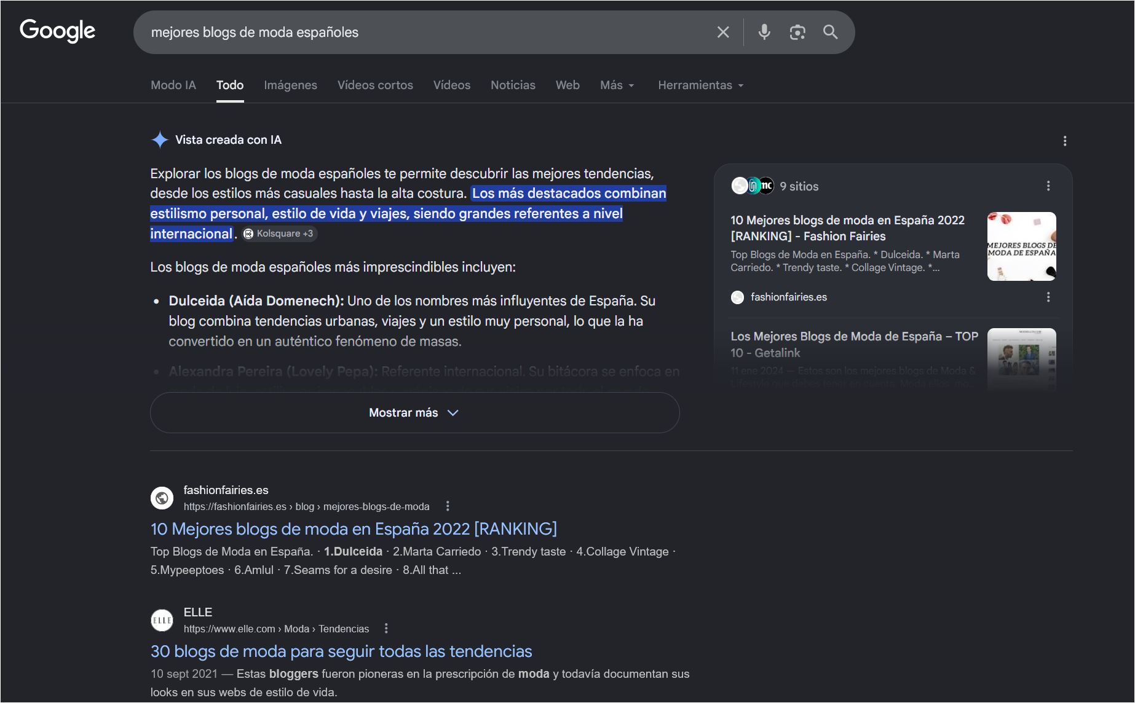This screenshot has height=703, width=1135.
Task: Click the '9 sitios' source favicons cluster
Action: click(x=753, y=186)
